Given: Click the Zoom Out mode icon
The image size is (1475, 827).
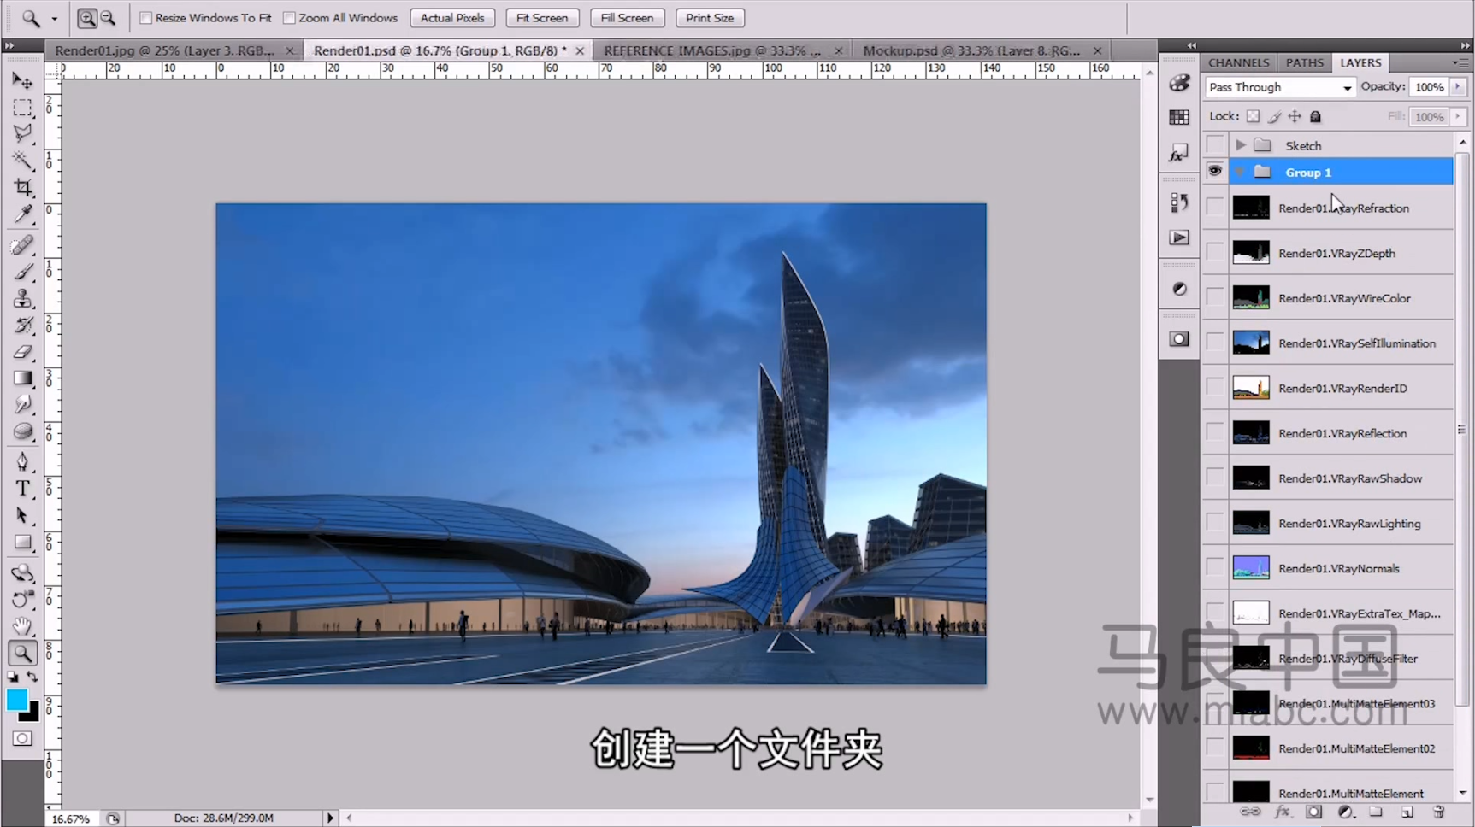Looking at the screenshot, I should click(x=108, y=18).
